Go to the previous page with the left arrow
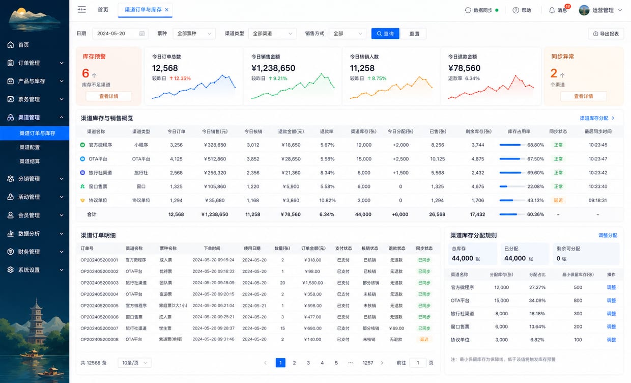The width and height of the screenshot is (631, 383). click(x=265, y=363)
